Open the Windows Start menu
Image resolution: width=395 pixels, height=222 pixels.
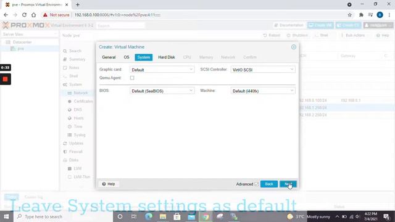(7, 216)
